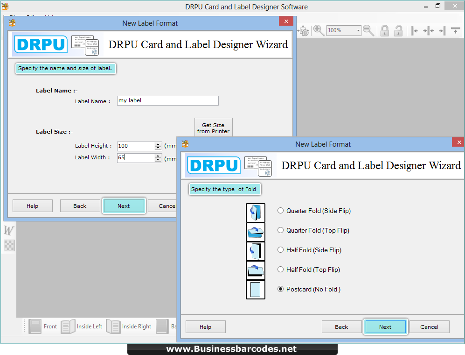Decrease Label Height with down arrow
465x355 pixels.
click(x=158, y=148)
